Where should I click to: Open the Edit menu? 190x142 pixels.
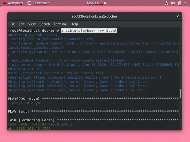pyautogui.click(x=21, y=24)
